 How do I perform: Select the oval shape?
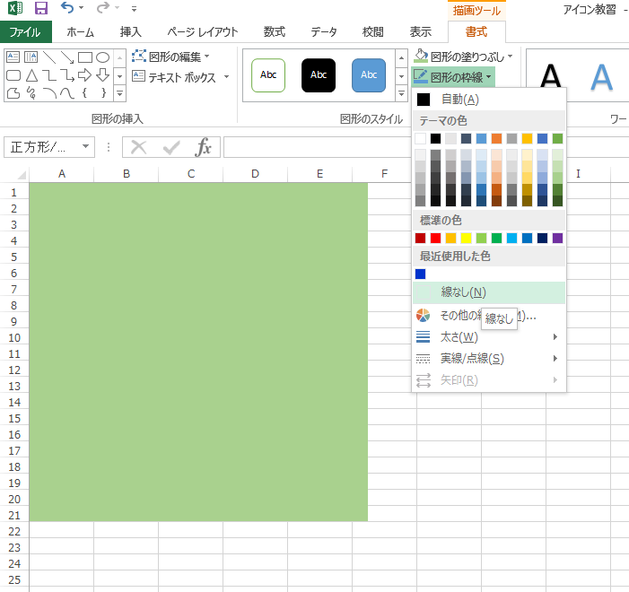click(x=102, y=57)
